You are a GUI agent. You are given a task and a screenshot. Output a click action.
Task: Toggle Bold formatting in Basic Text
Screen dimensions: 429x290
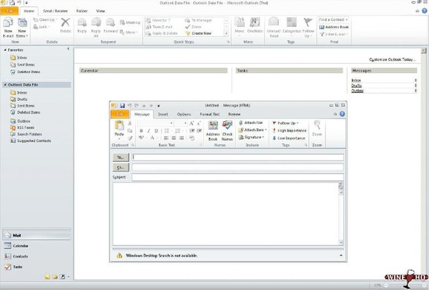pos(141,131)
